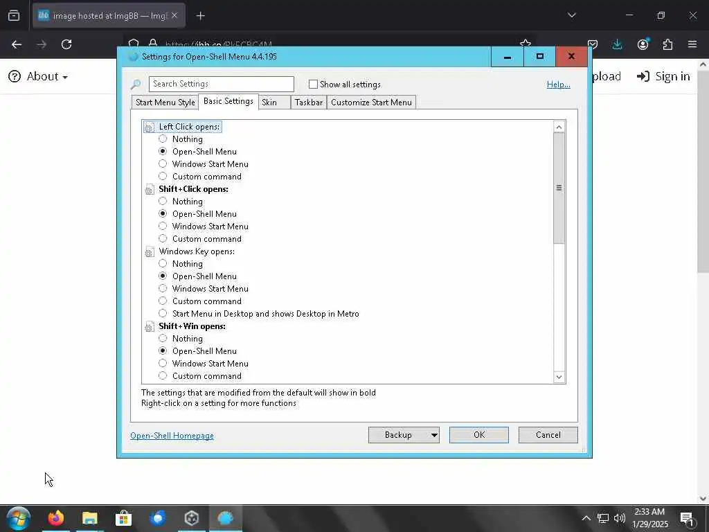The image size is (709, 532).
Task: Enable the Show all settings checkbox
Action: pos(313,85)
